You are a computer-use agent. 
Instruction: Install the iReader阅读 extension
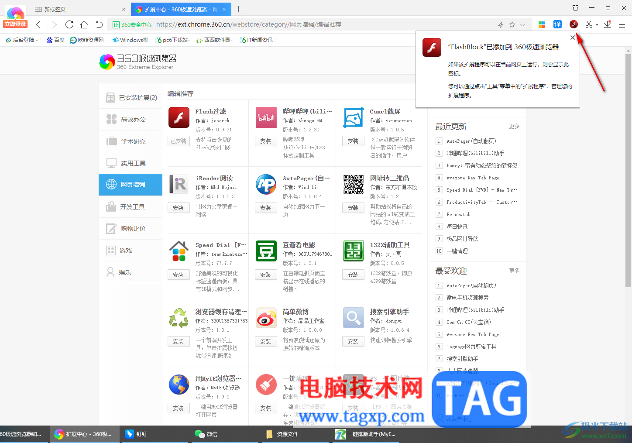tap(179, 208)
